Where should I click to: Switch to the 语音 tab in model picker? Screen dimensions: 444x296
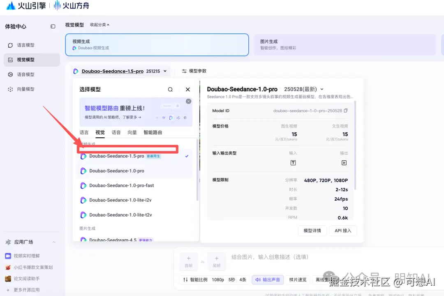(116, 132)
